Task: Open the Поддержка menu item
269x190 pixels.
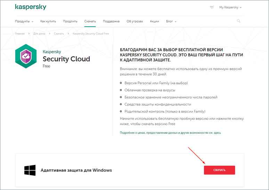Action: pos(111,21)
